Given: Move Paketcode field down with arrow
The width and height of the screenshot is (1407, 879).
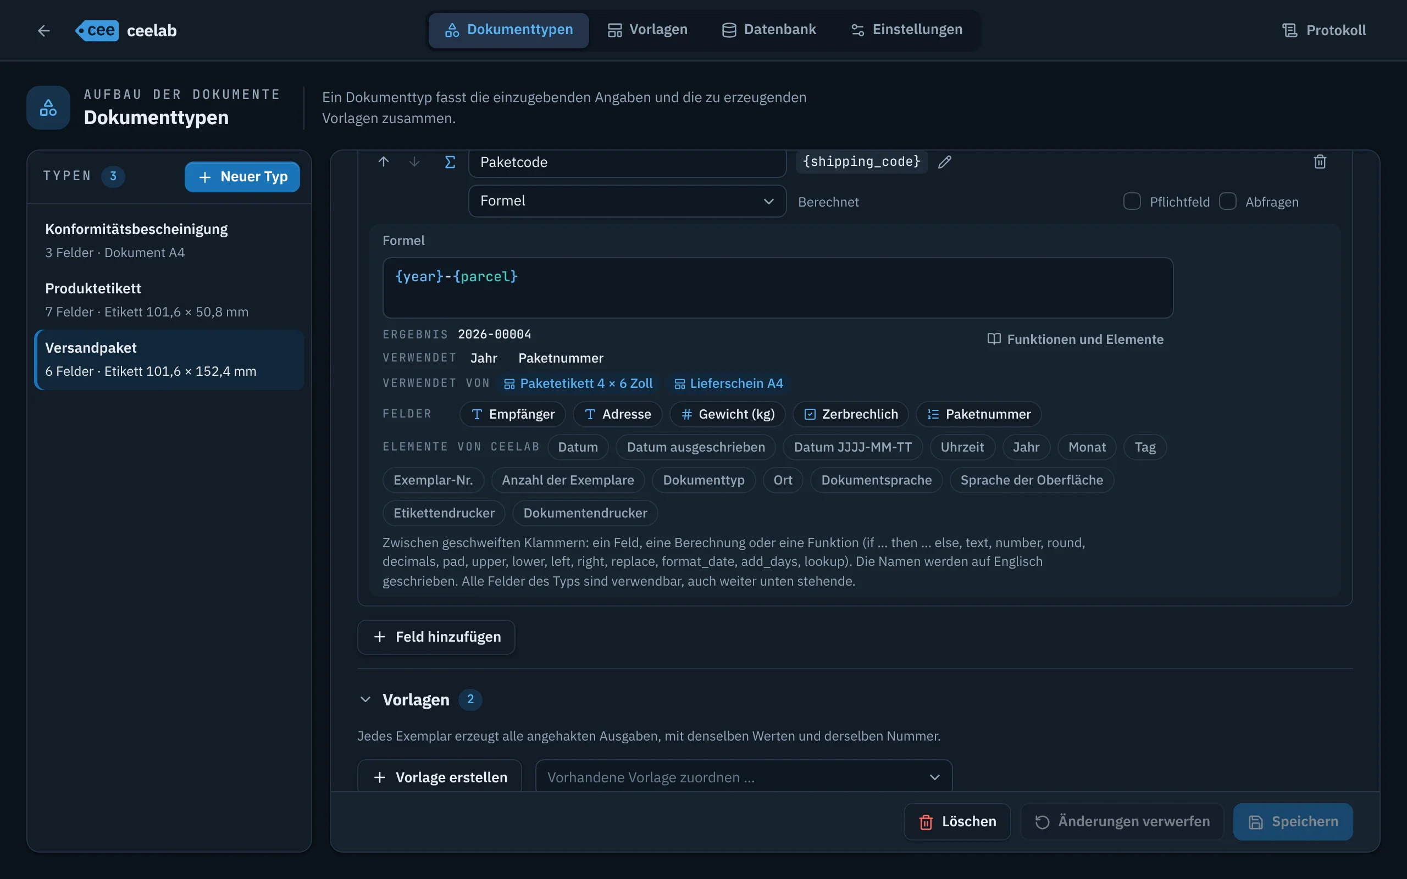Looking at the screenshot, I should pos(414,162).
